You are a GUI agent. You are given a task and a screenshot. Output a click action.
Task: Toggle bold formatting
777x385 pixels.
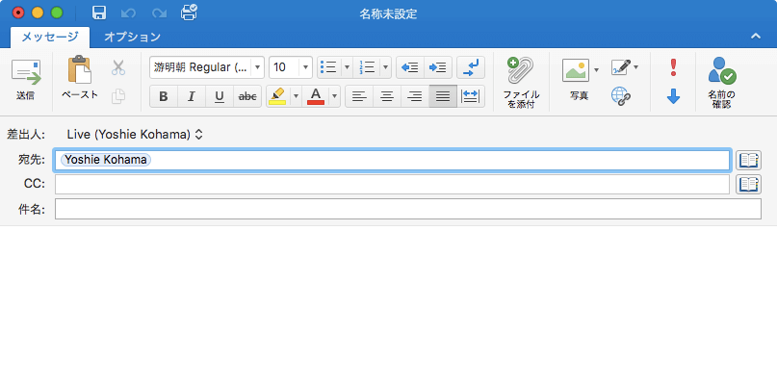tap(164, 96)
